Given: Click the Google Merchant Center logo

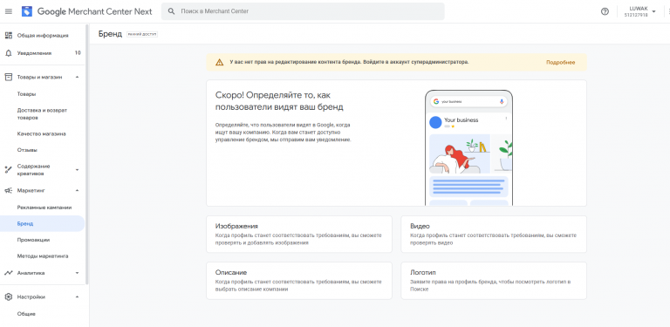Looking at the screenshot, I should (x=27, y=11).
